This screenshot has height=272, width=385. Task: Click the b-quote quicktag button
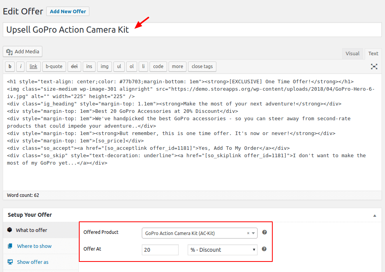pyautogui.click(x=54, y=67)
